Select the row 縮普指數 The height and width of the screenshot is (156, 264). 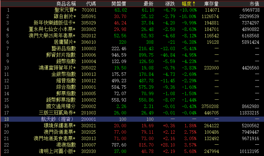tap(132, 81)
